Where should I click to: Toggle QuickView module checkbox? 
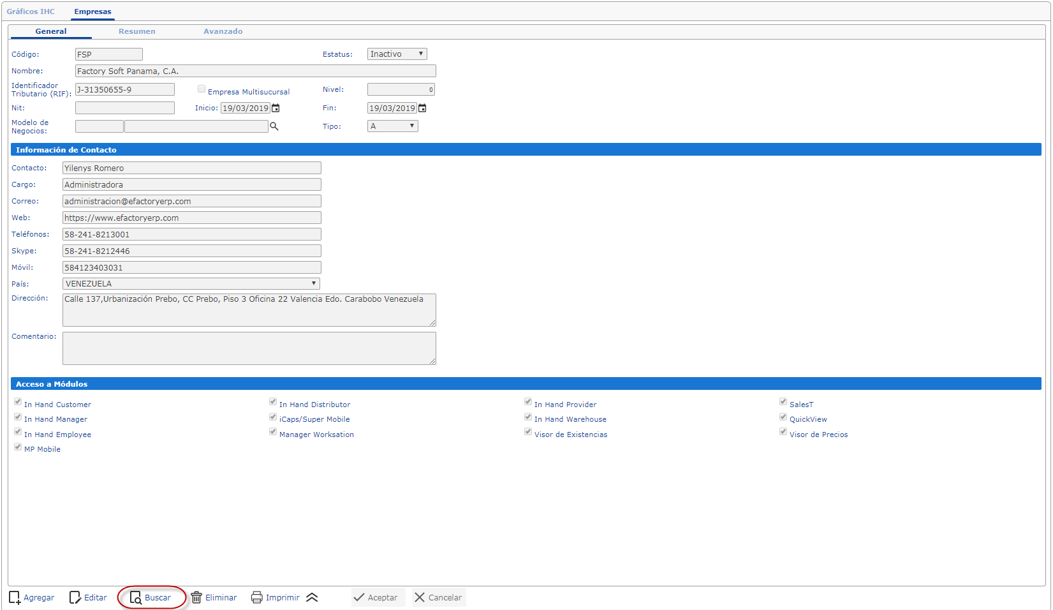[783, 417]
